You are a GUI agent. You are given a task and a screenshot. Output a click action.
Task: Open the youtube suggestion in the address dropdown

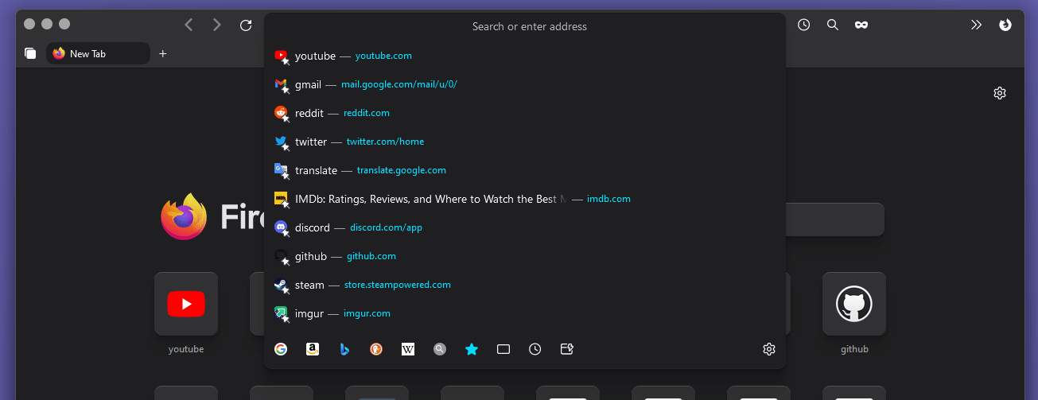click(x=525, y=56)
